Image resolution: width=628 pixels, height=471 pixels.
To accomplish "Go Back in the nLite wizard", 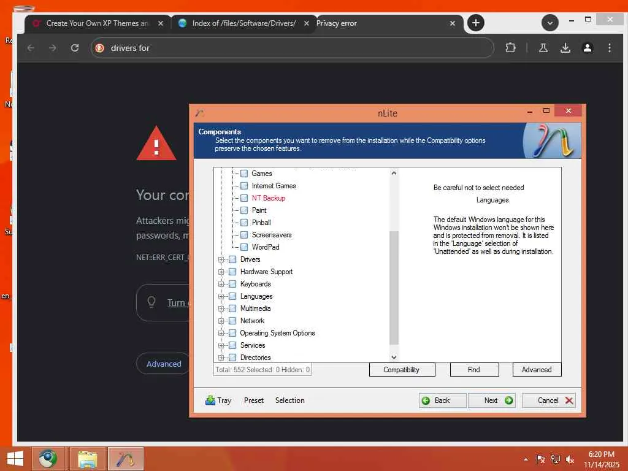I will click(443, 400).
